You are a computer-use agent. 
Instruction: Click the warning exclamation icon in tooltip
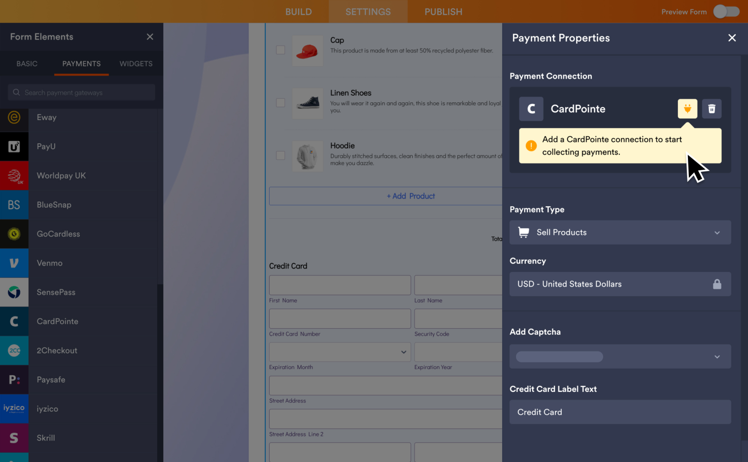(531, 146)
